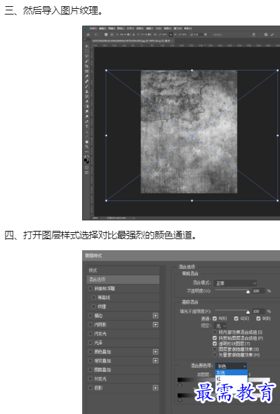Image resolution: width=280 pixels, height=414 pixels.
Task: Click the status bar arrow chevron
Action: click(x=134, y=218)
